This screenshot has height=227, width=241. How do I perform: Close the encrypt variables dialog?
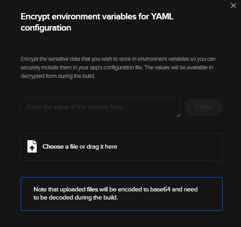coord(233,5)
